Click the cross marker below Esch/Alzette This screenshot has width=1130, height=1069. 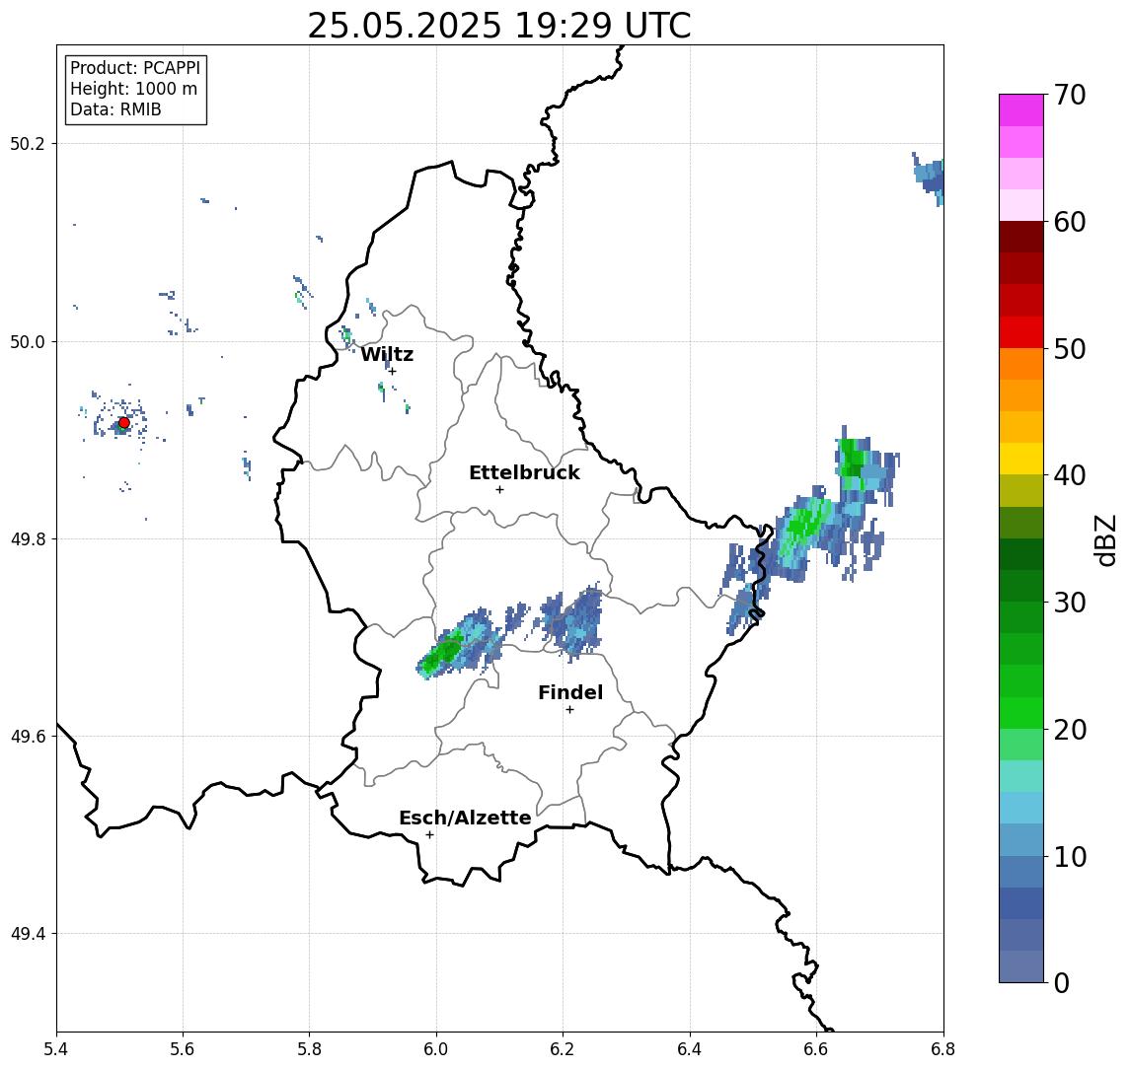429,835
